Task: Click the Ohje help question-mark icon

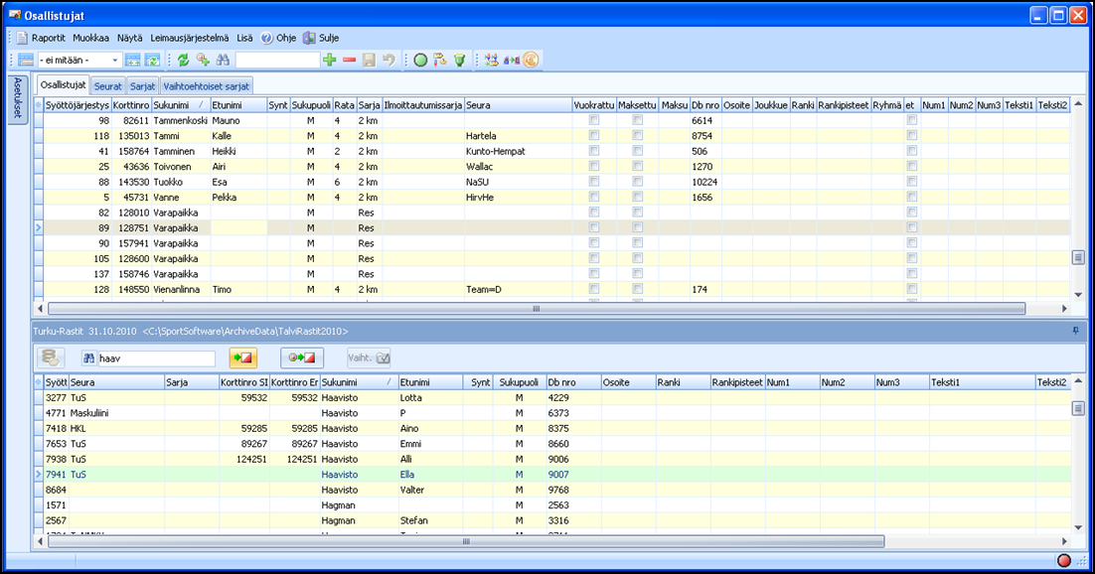Action: pyautogui.click(x=266, y=39)
